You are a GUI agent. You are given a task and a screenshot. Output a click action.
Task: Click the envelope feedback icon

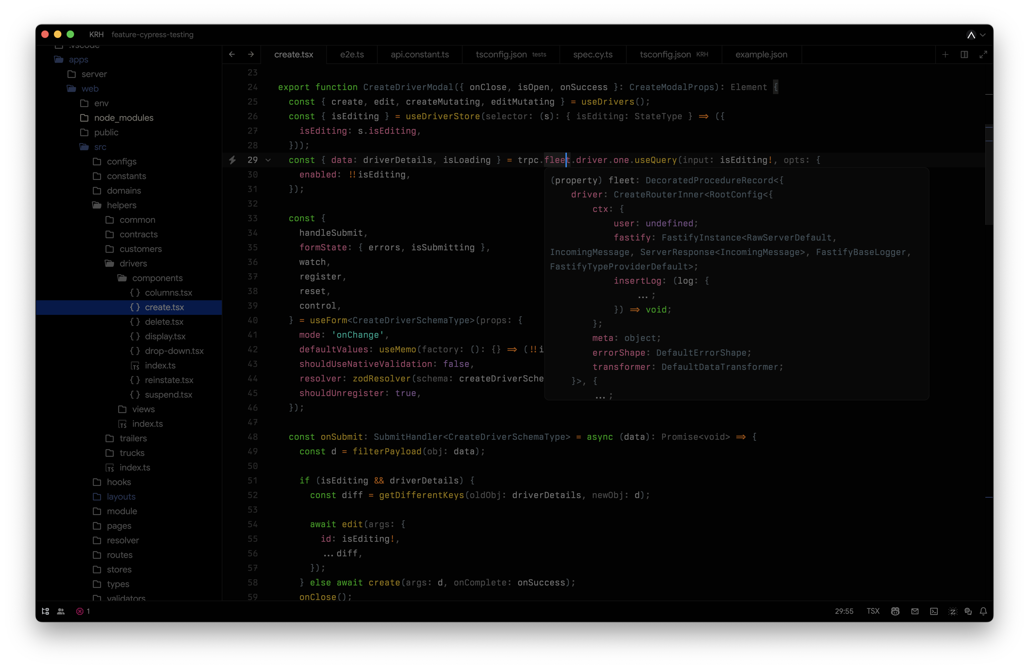click(x=915, y=611)
